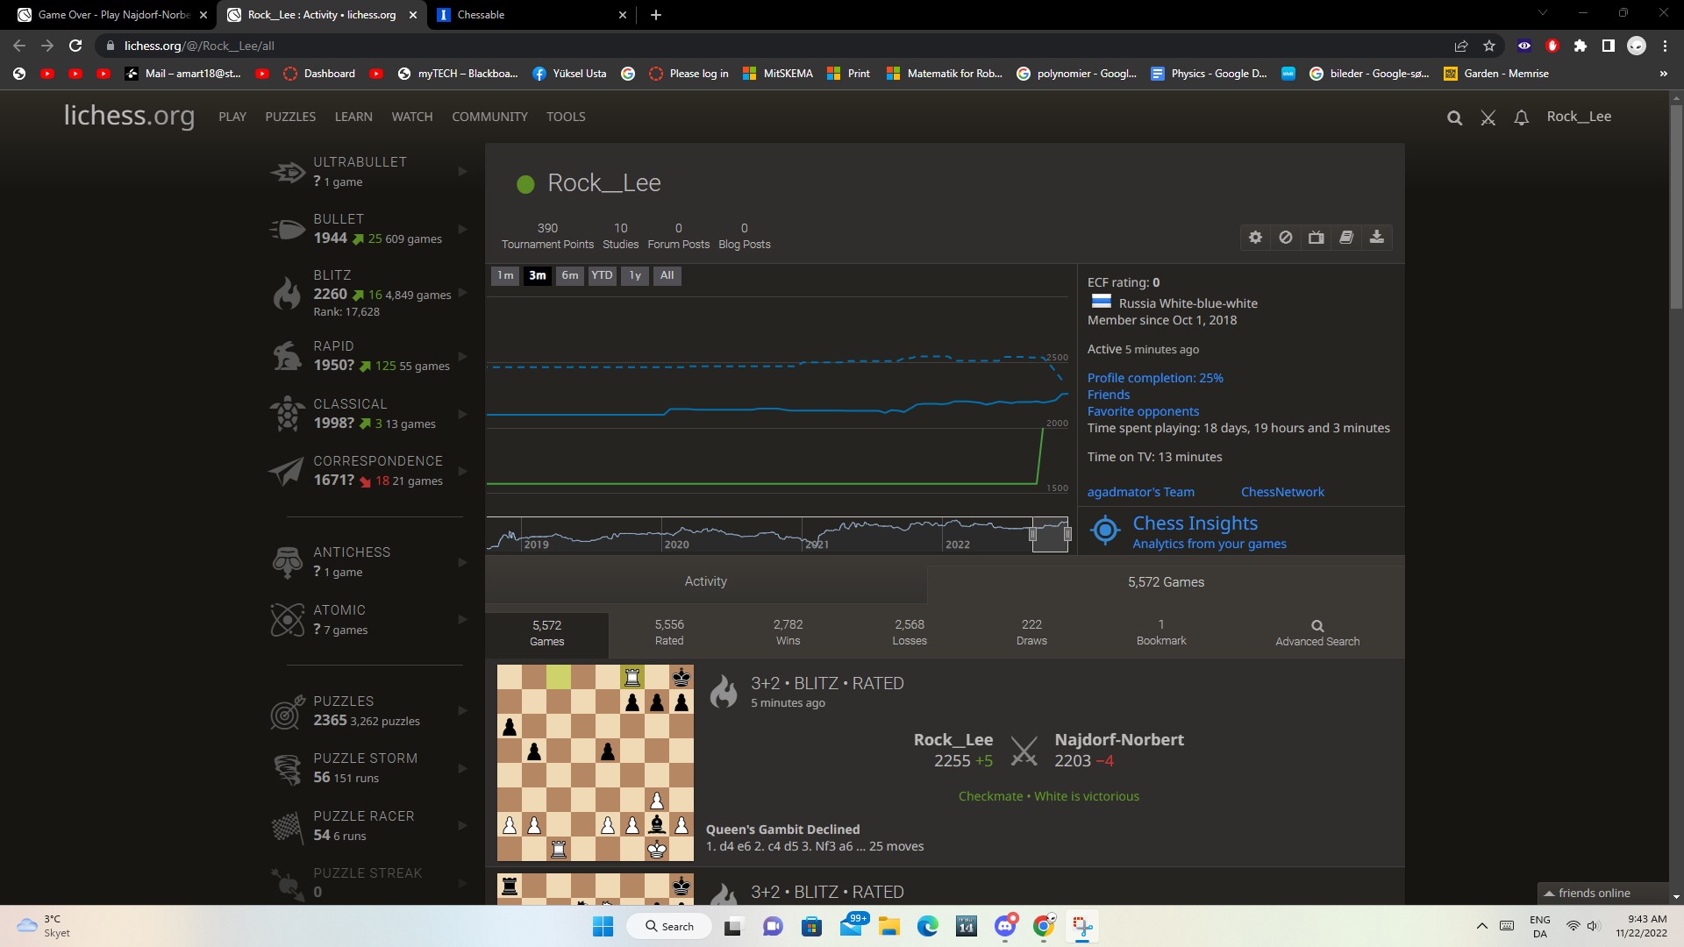Open the browser tab search dropdown
The image size is (1684, 947).
[1543, 14]
